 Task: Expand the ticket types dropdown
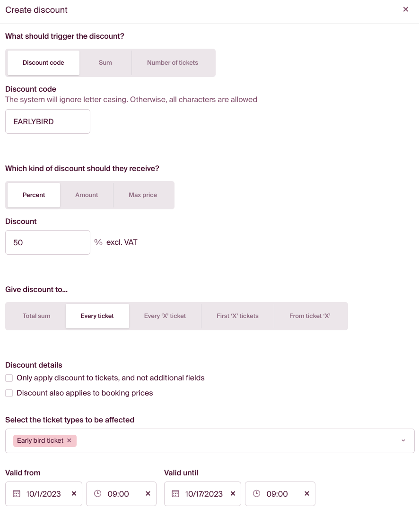click(x=403, y=440)
